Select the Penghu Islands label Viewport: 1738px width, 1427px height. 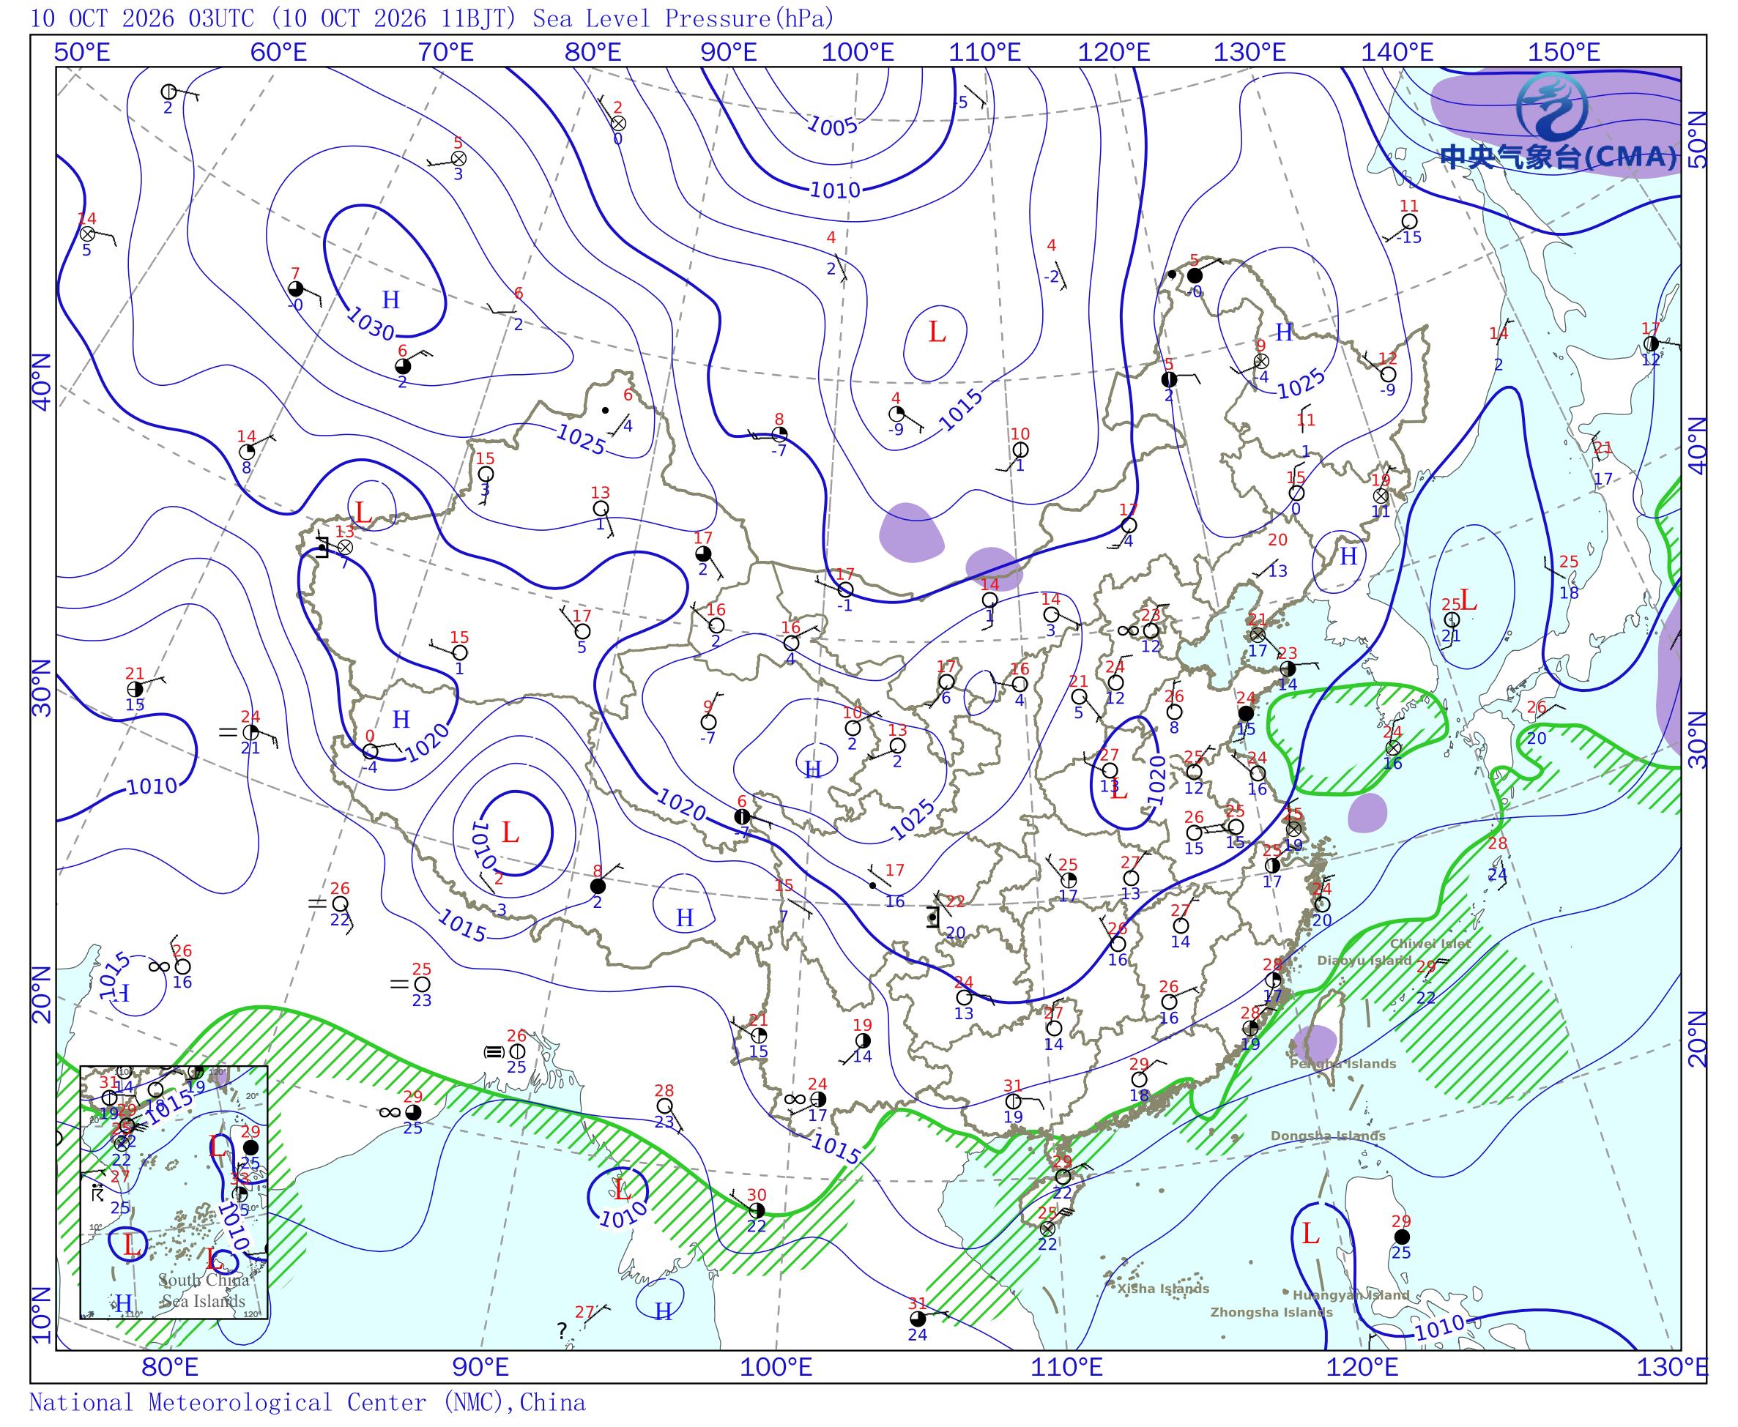(1343, 1064)
